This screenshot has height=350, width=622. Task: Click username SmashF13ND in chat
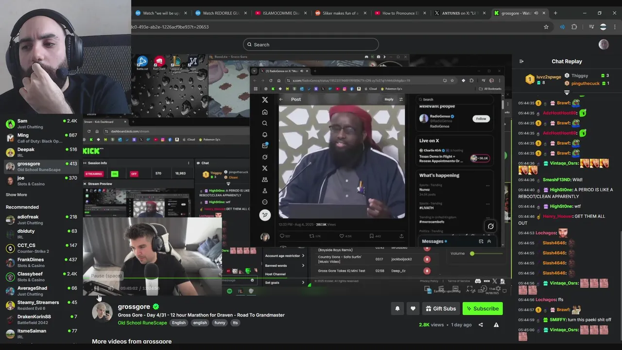pos(556,180)
